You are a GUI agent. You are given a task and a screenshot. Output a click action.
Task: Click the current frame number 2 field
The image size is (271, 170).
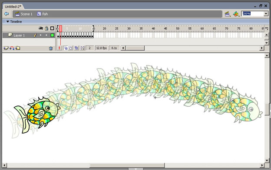tap(90, 48)
